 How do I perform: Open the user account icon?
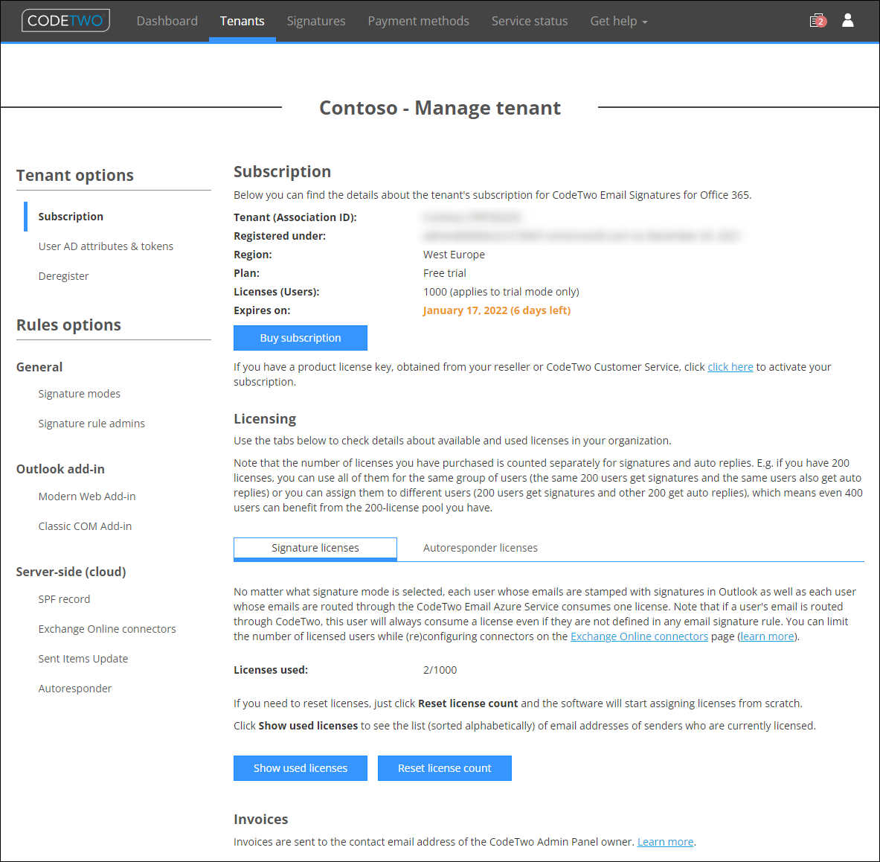pos(847,20)
